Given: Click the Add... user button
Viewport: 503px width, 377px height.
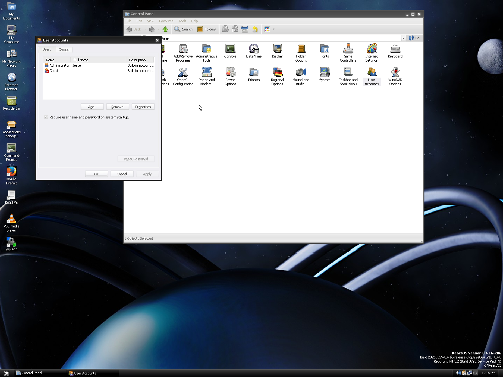Looking at the screenshot, I should (92, 107).
